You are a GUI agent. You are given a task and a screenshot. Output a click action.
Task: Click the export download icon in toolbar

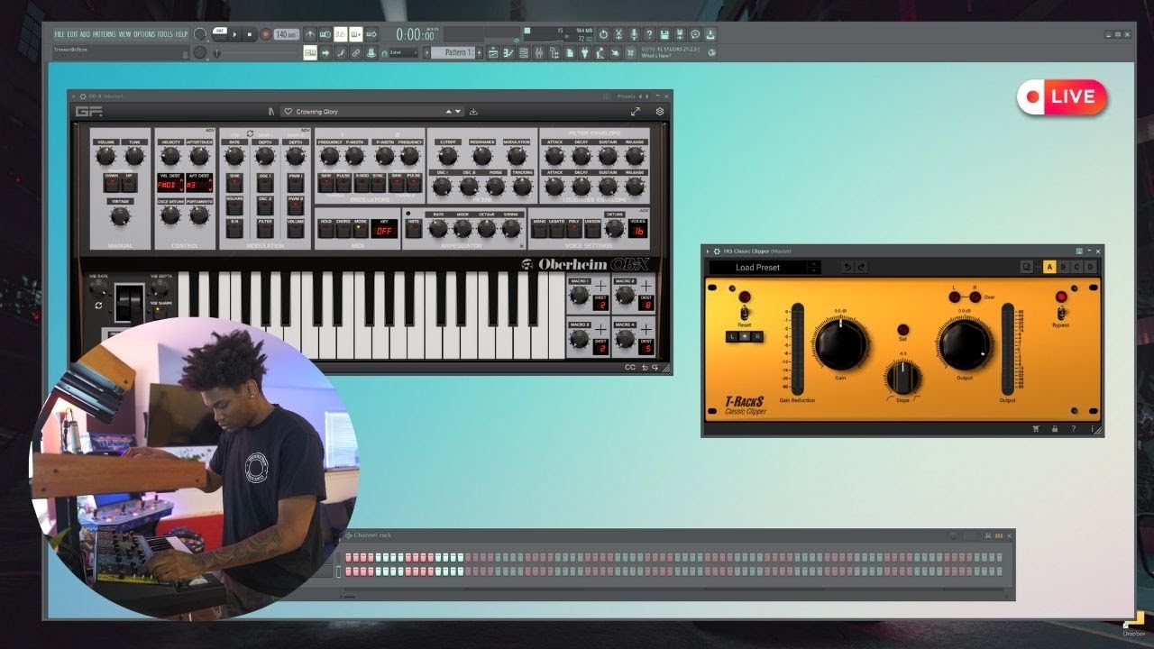(710, 34)
